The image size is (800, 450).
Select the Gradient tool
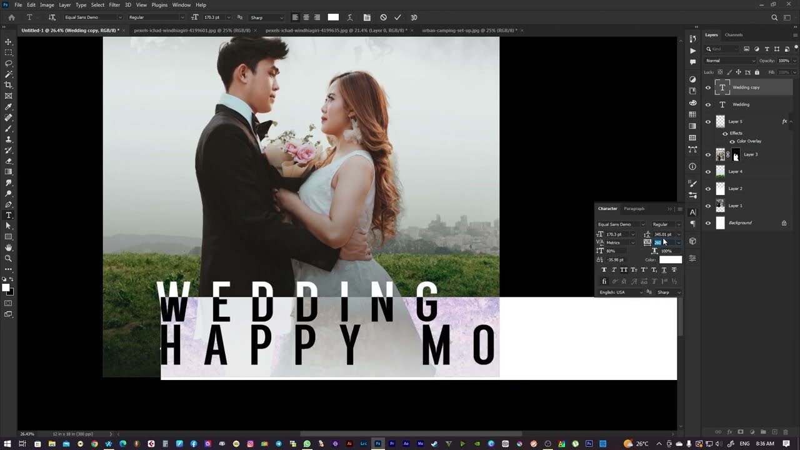8,171
